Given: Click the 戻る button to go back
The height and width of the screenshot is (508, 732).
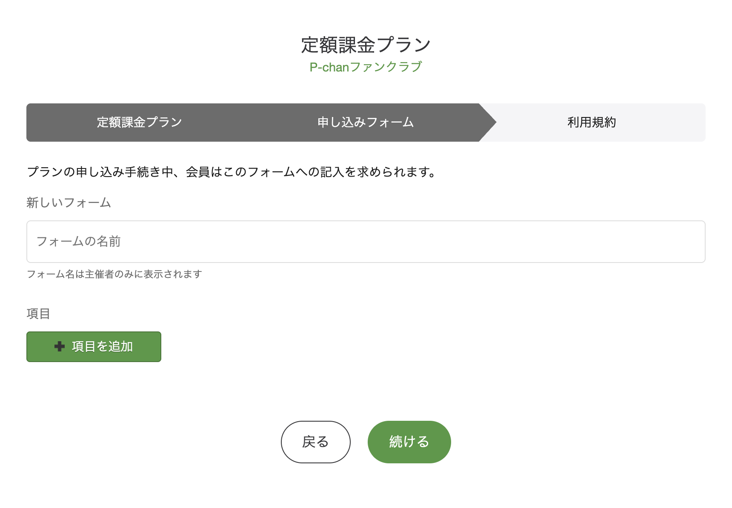Looking at the screenshot, I should (x=315, y=442).
